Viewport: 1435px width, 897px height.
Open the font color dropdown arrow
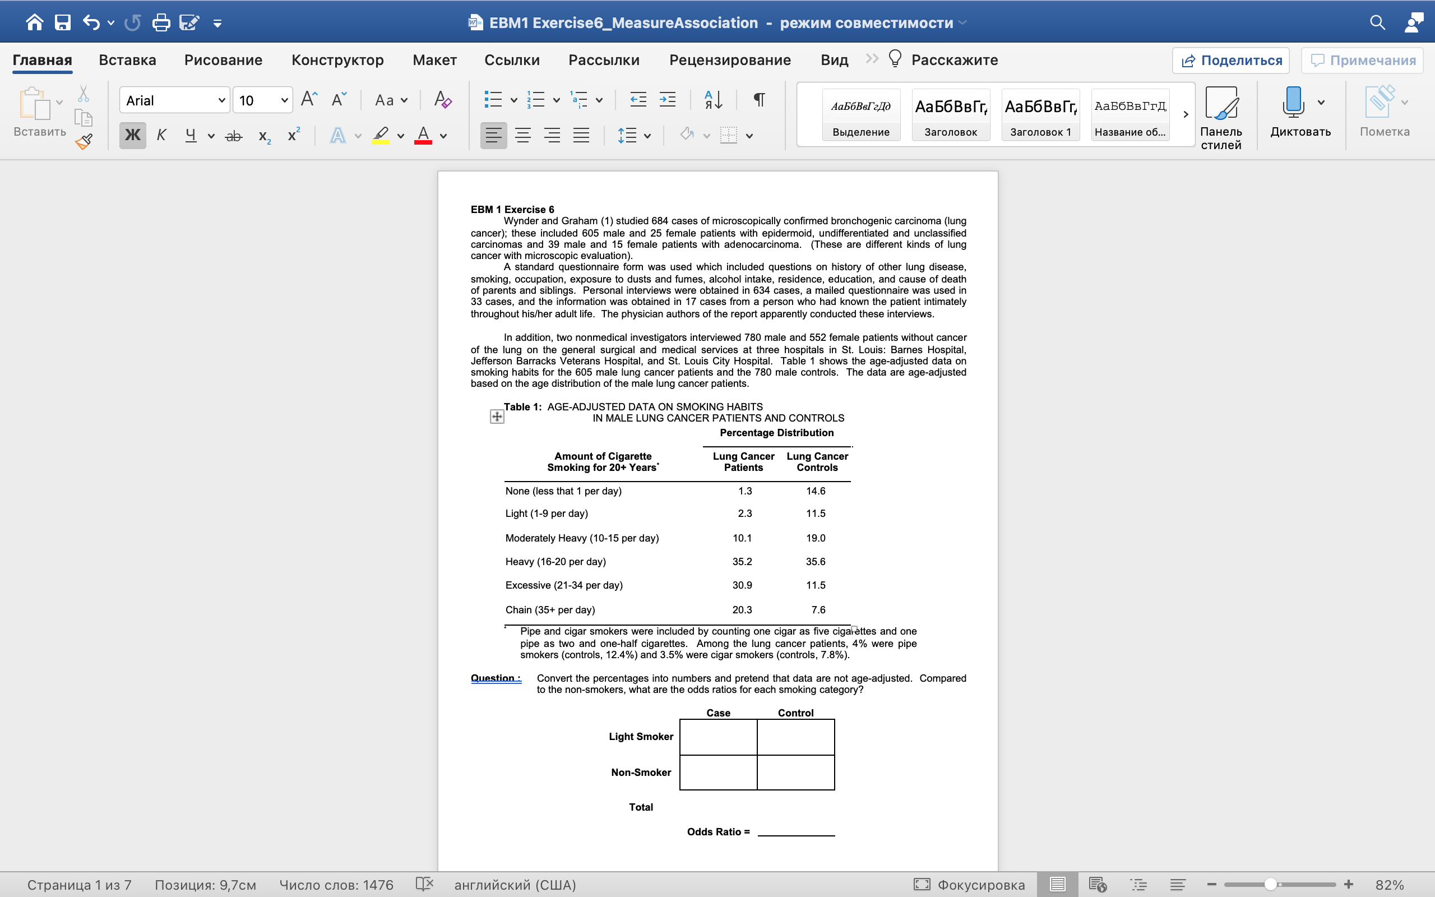click(443, 135)
